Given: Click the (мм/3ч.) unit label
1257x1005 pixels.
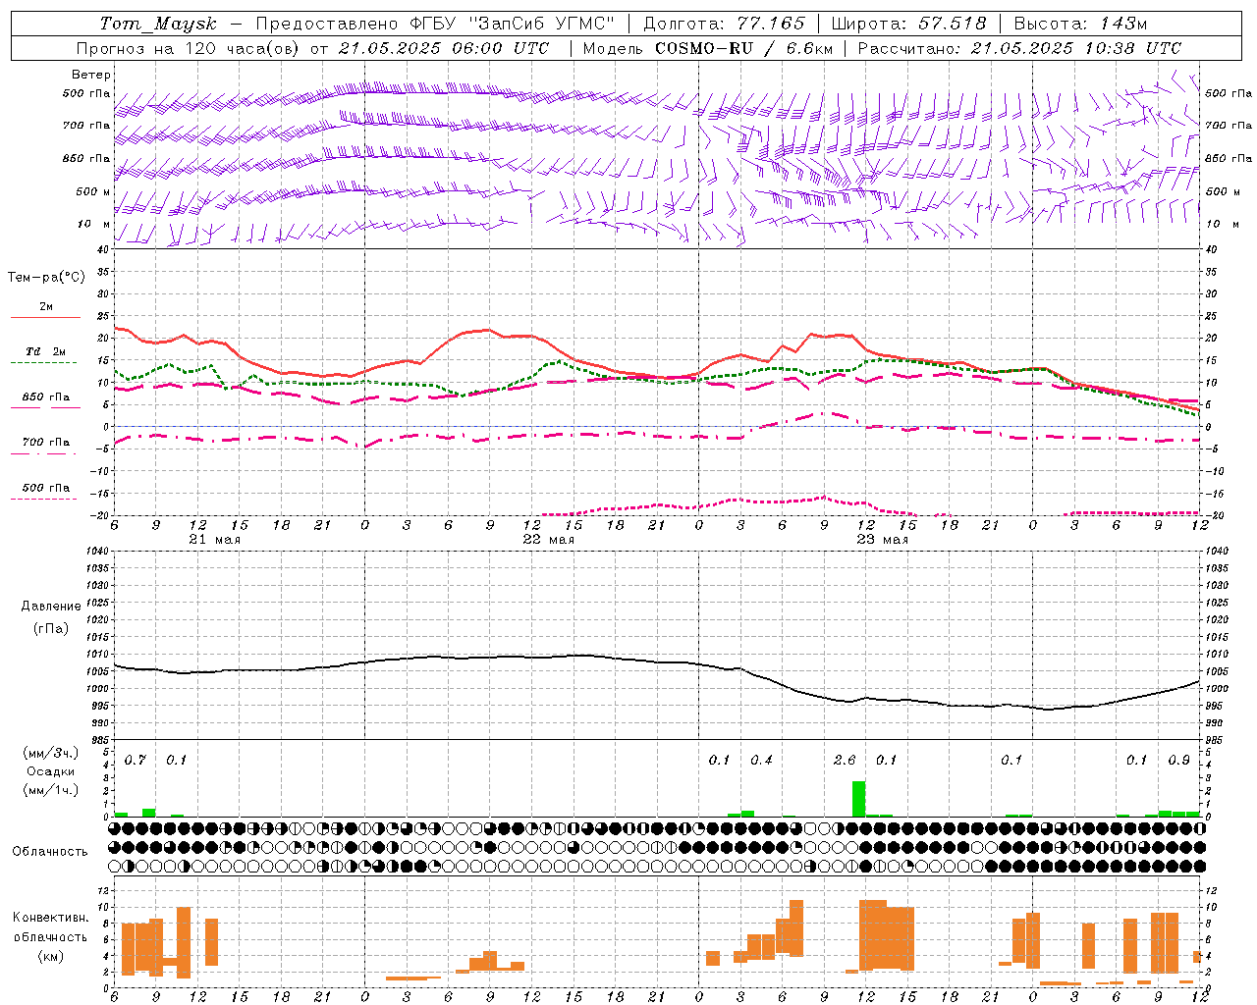Looking at the screenshot, I should click(x=51, y=753).
